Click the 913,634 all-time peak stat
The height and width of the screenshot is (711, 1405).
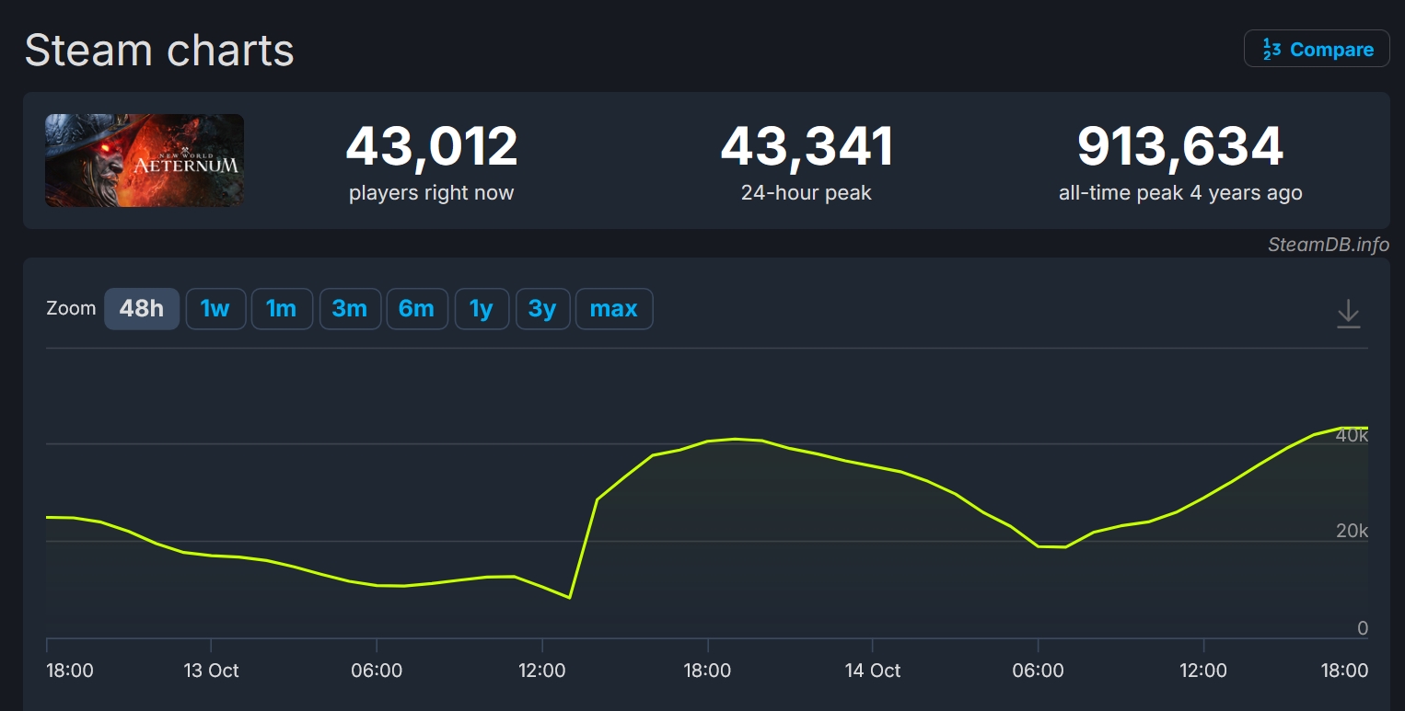point(1179,147)
